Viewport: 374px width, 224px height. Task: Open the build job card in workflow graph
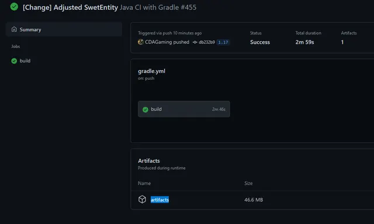tap(184, 109)
